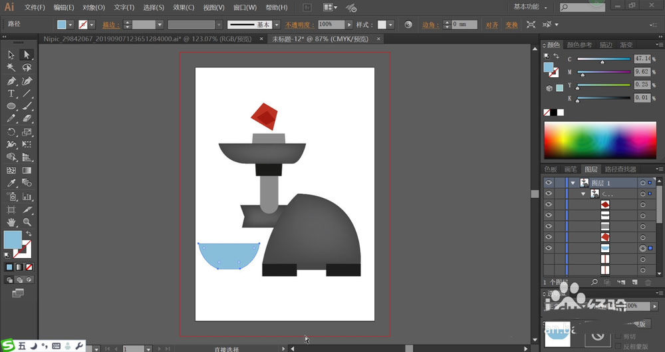Viewport: 665px width, 352px height.
Task: Select the Free Transform tool
Action: pos(27,145)
